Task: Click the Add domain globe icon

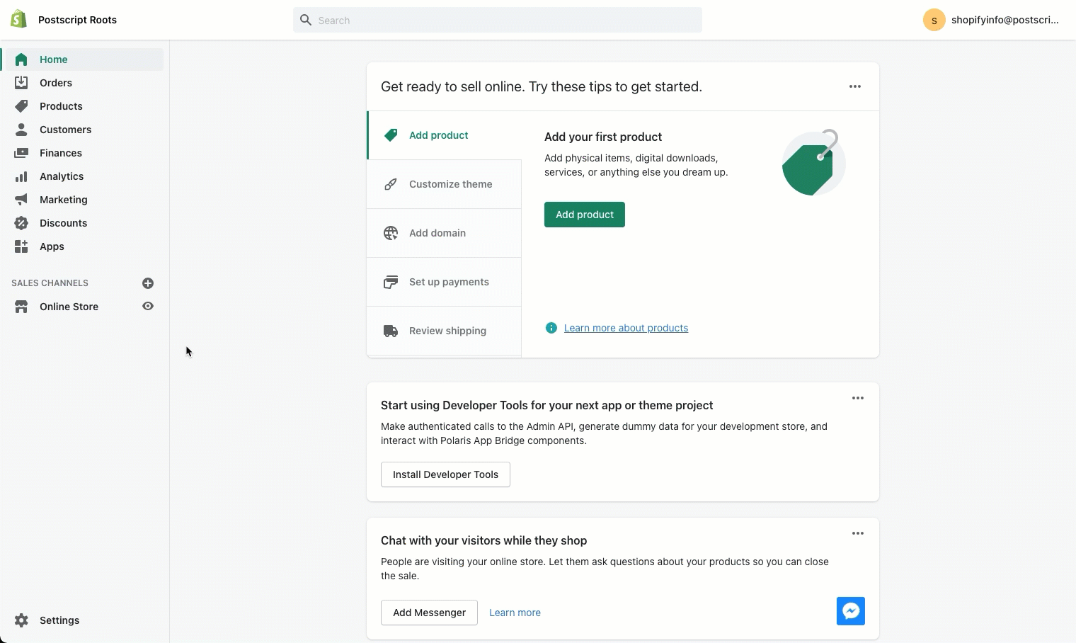Action: [x=391, y=233]
